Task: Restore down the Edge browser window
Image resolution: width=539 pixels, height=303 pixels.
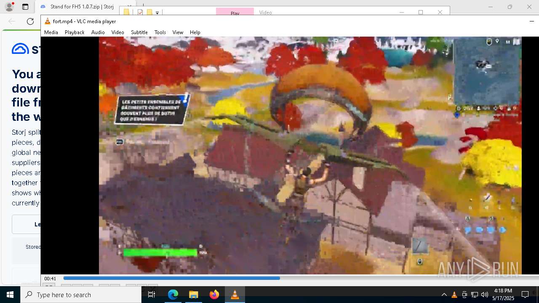Action: point(510,7)
